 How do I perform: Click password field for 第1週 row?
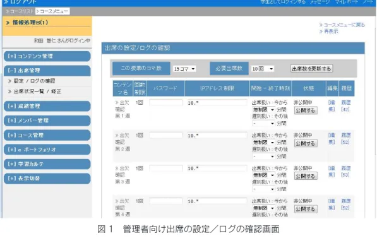165,103
